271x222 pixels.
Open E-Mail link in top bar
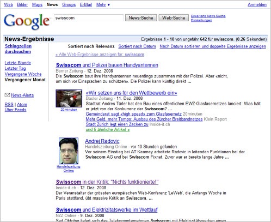(x=86, y=4)
